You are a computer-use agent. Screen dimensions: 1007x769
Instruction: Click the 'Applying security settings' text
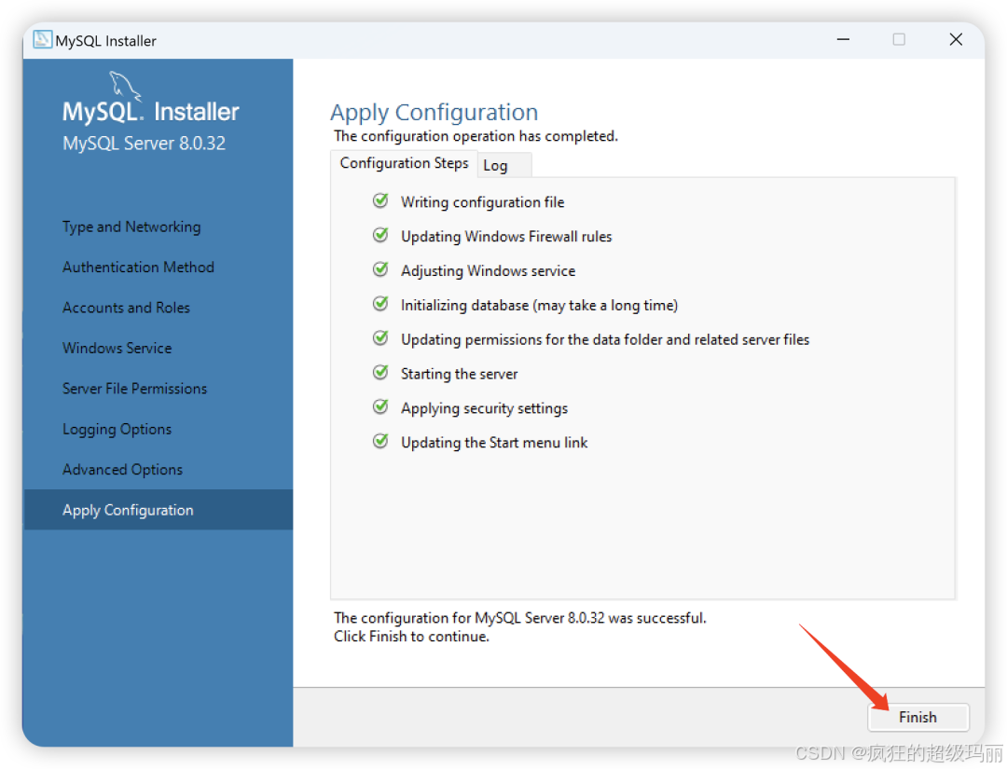(x=484, y=408)
